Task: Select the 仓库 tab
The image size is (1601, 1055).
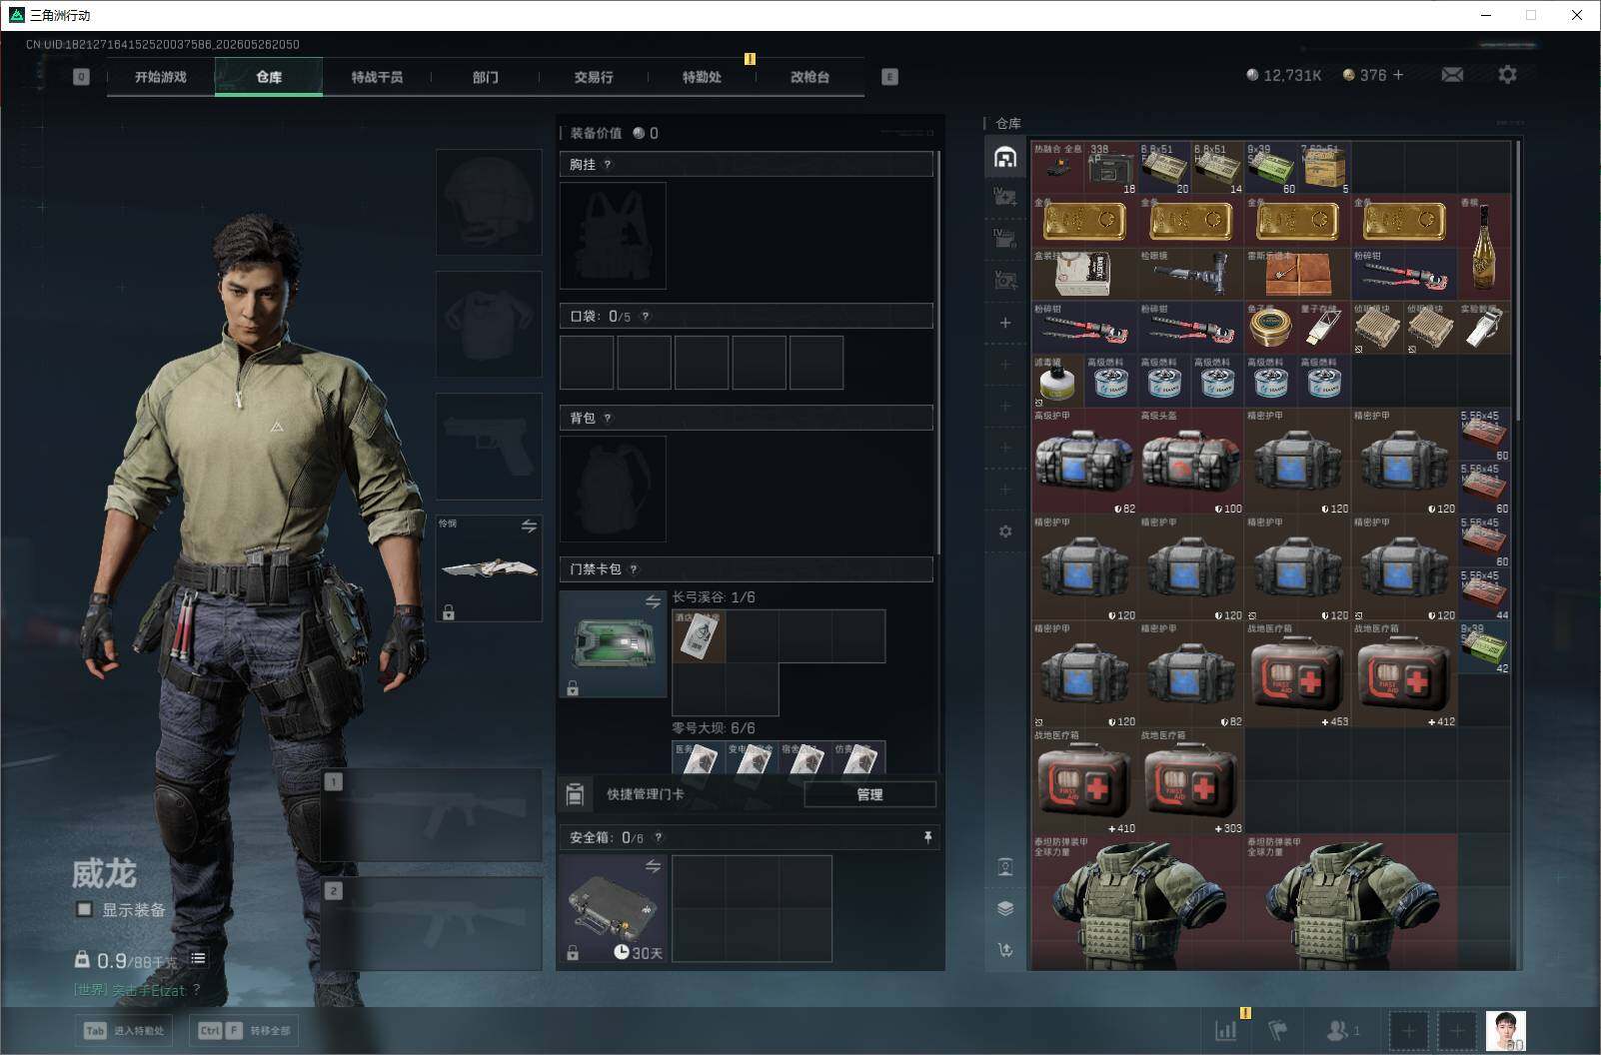Action: pos(269,77)
